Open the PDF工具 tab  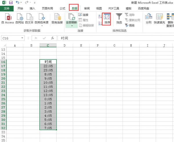[114, 8]
